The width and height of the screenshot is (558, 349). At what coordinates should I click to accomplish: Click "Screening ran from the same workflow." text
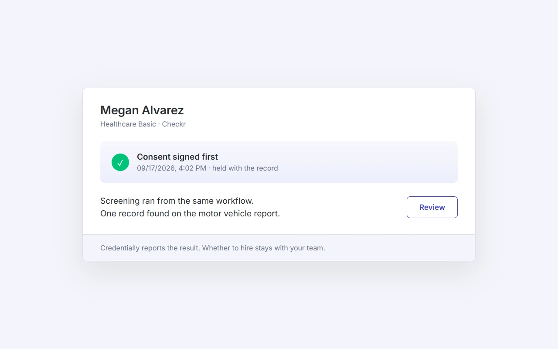coord(177,201)
